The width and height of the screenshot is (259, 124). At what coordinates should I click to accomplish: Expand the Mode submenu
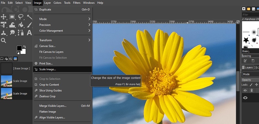tap(62, 19)
